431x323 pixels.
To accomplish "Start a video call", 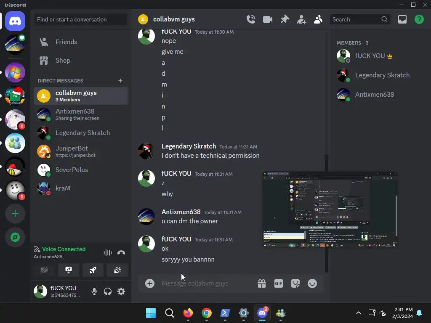I will 267,19.
